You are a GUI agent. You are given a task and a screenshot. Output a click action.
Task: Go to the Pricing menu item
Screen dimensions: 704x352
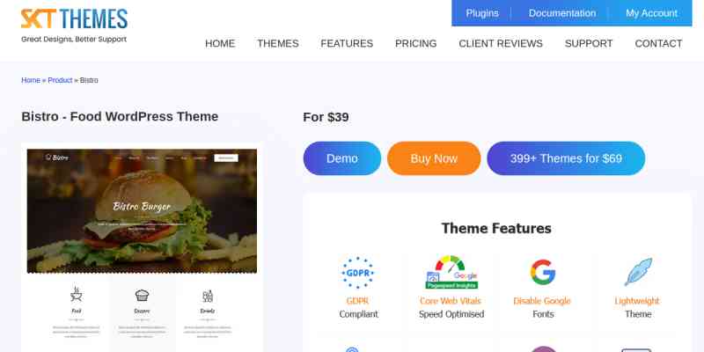tap(415, 43)
